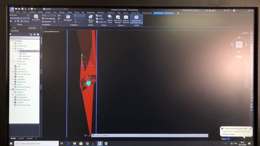This screenshot has width=260, height=146.
Task: Open the Annotate ribbon tab
Action: pos(32,12)
